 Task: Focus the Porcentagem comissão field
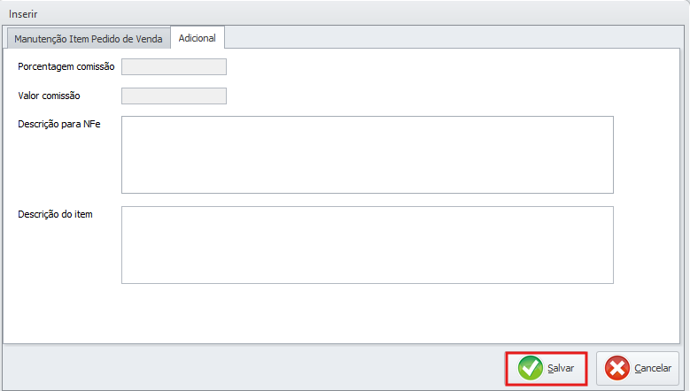coord(174,66)
